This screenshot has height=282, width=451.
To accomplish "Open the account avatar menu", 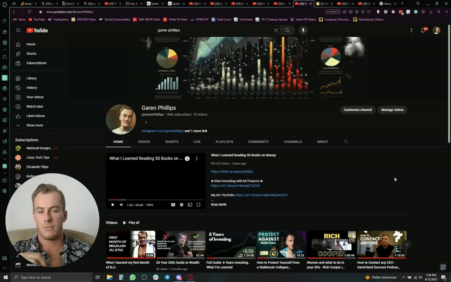I will [x=437, y=30].
